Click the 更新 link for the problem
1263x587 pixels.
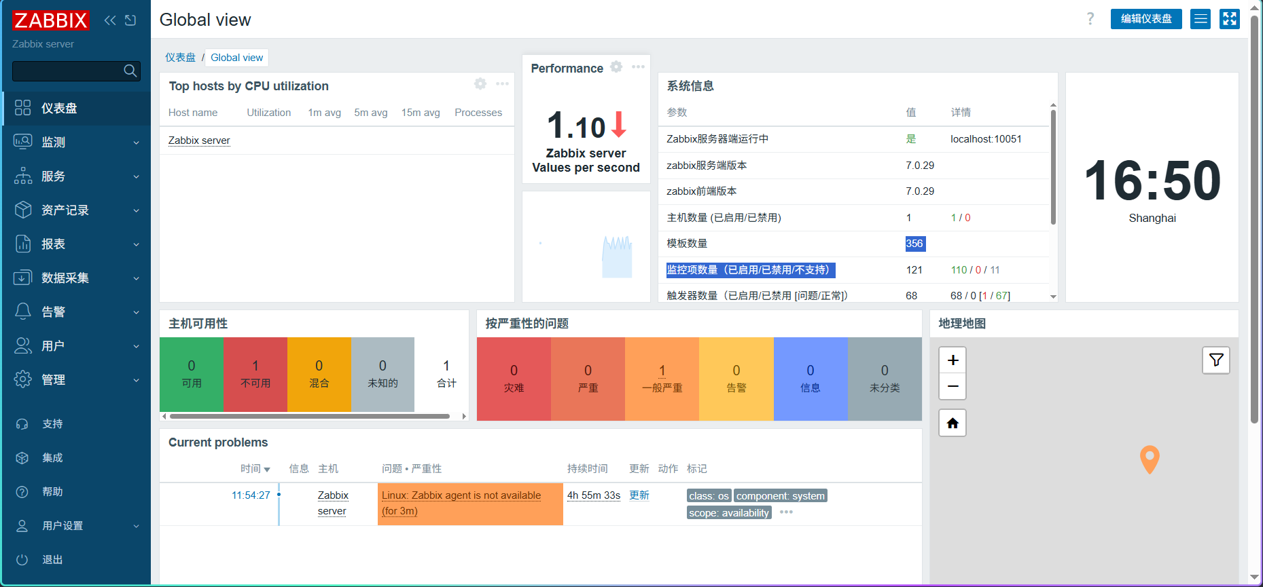point(639,495)
